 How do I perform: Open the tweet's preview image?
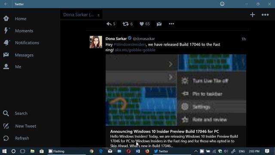tap(176, 90)
